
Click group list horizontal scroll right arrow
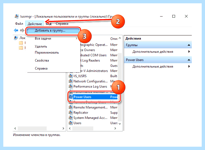(x=115, y=128)
